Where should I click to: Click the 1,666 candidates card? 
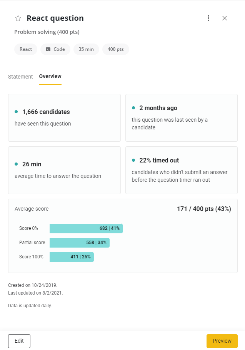64,117
